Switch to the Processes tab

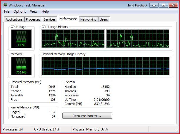[x=33, y=19]
